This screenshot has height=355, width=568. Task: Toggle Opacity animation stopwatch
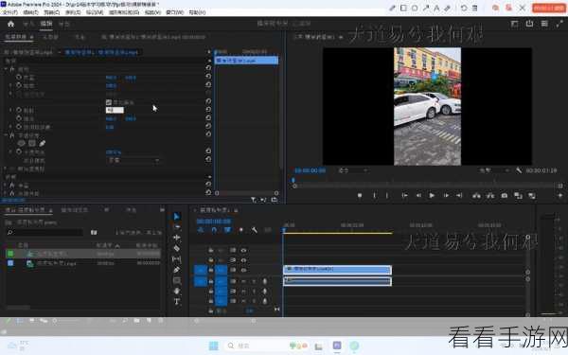[19, 151]
